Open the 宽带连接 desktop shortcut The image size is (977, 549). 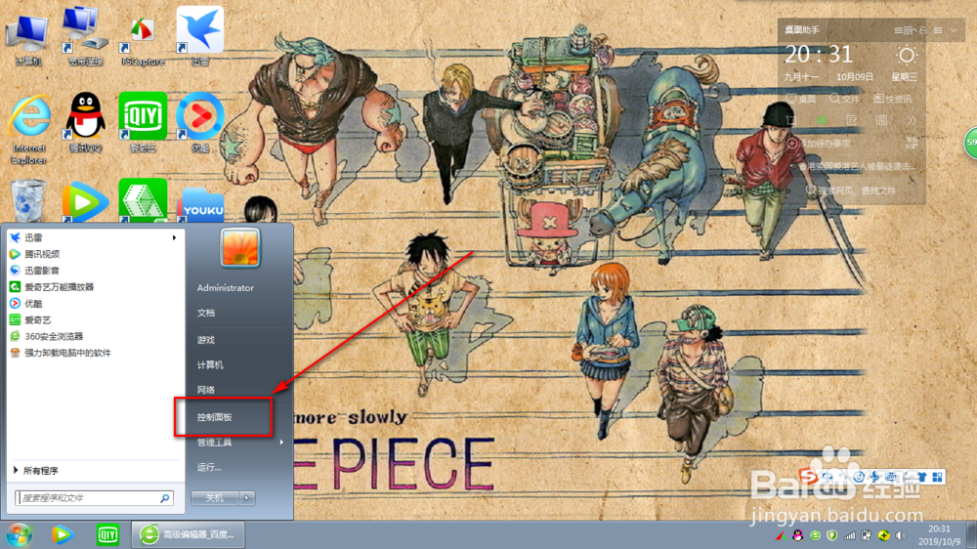(x=85, y=36)
